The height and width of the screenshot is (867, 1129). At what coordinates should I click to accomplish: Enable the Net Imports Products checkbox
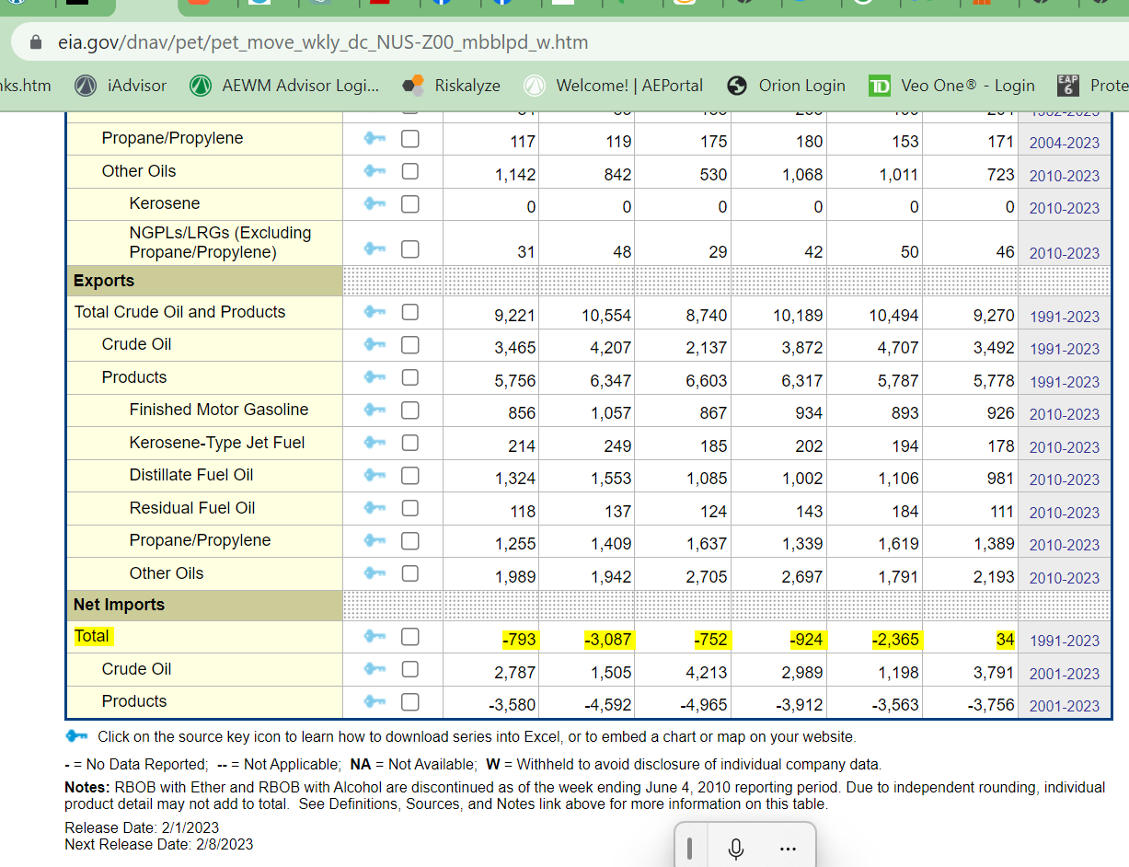(x=409, y=702)
